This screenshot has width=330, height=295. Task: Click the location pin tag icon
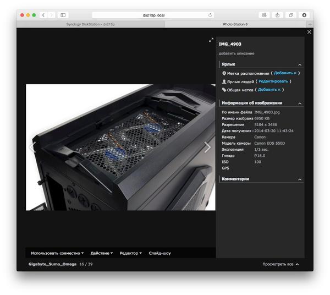pyautogui.click(x=224, y=74)
